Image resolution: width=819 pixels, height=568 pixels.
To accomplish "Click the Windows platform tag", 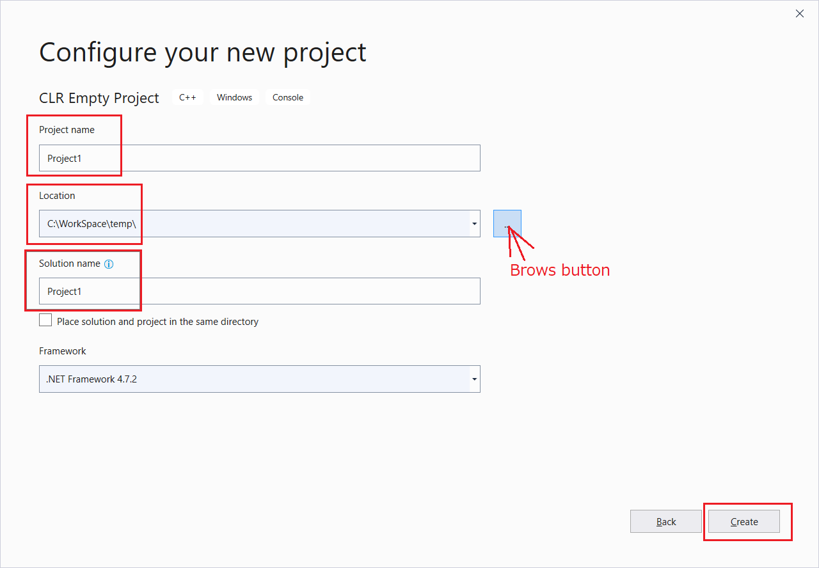I will point(234,97).
